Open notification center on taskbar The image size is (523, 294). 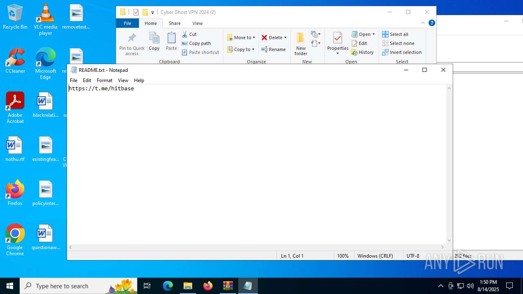(510, 286)
